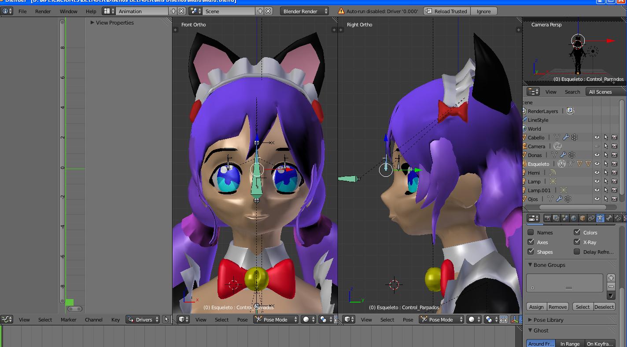Open Marker menu in graph editor
Viewport: 627px width, 347px height.
68,320
